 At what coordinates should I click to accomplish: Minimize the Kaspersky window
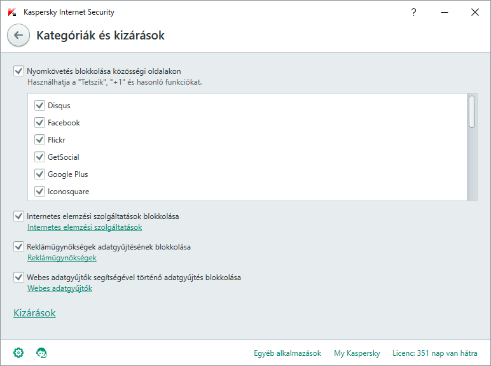pos(445,12)
